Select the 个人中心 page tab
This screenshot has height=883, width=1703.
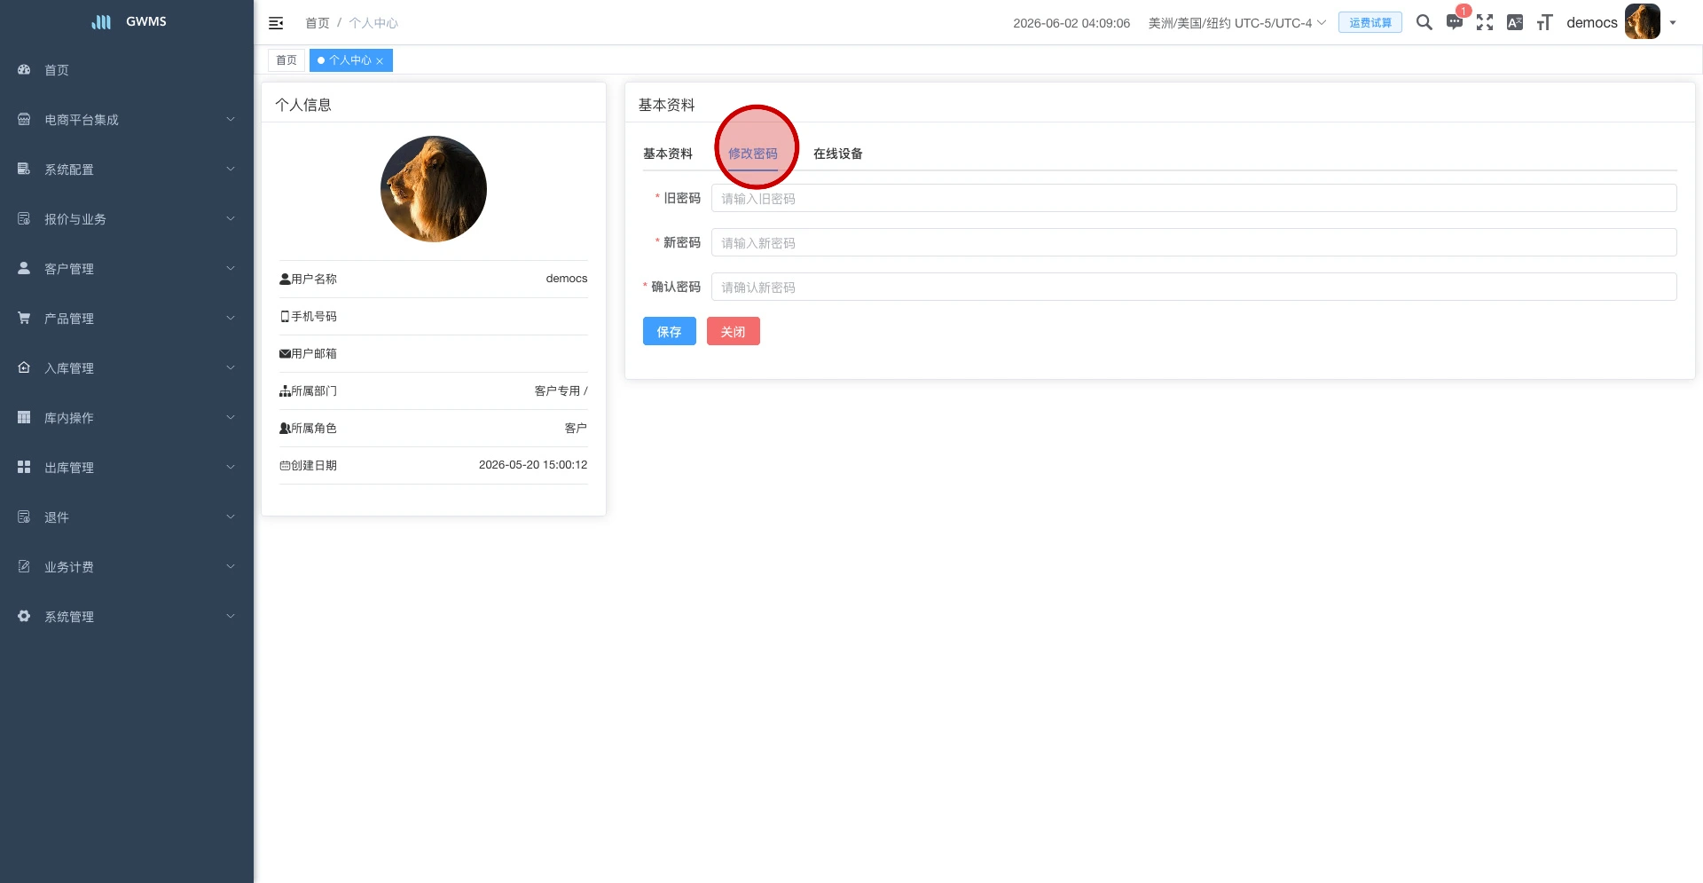click(x=350, y=60)
